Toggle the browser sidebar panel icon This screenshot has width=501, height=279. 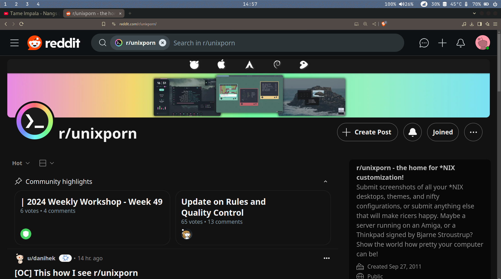479,24
